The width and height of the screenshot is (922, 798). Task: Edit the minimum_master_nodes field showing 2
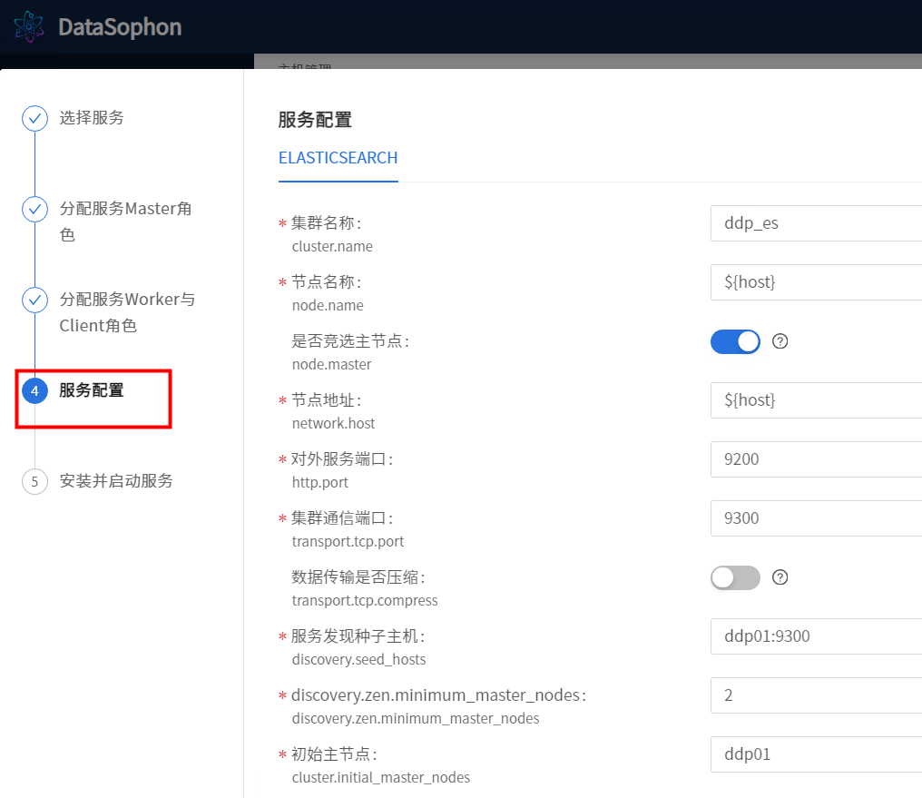816,695
